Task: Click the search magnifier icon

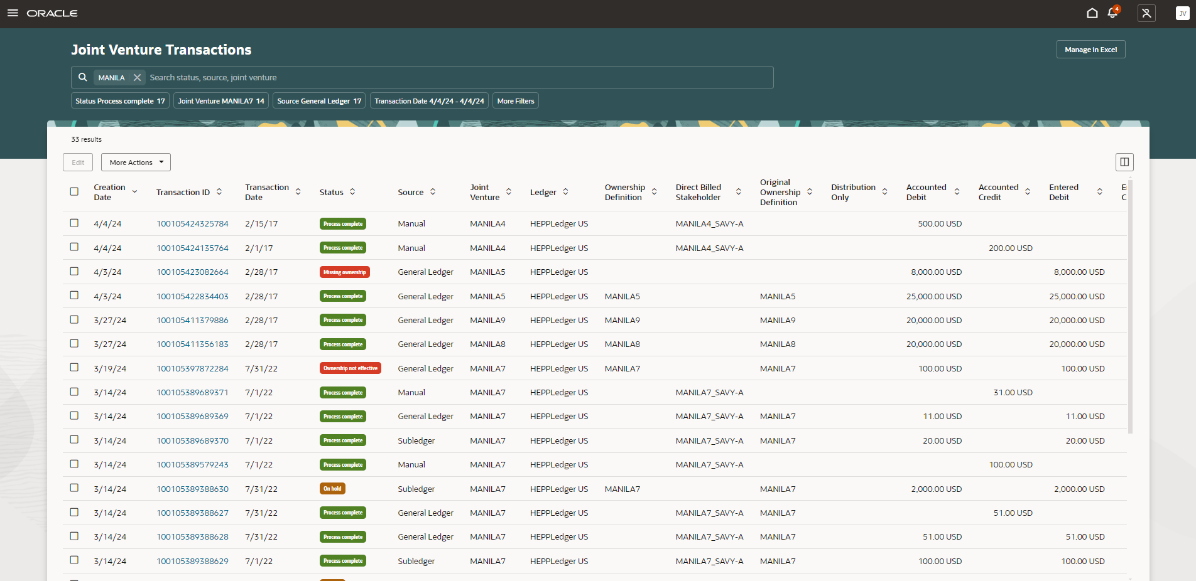Action: (82, 77)
